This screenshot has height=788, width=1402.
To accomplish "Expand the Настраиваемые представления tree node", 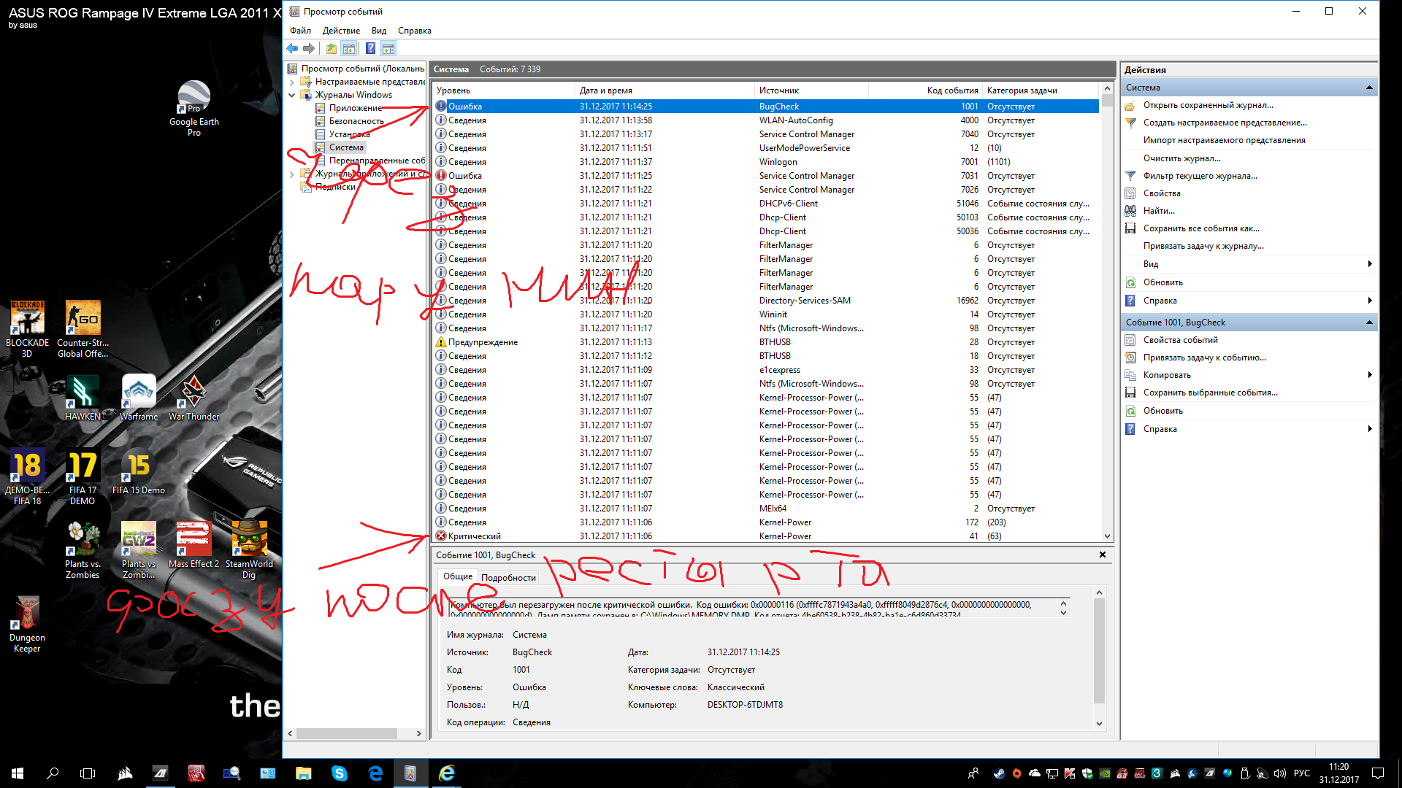I will click(x=292, y=82).
